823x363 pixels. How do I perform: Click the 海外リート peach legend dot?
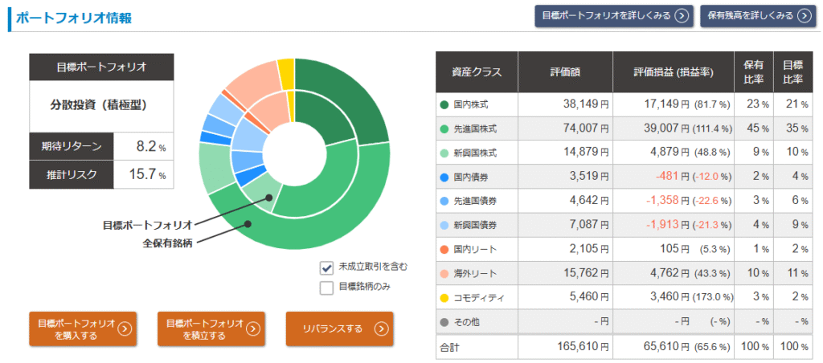coord(444,274)
